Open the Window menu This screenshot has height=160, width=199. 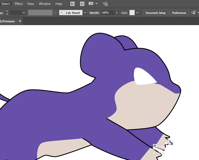(45, 4)
